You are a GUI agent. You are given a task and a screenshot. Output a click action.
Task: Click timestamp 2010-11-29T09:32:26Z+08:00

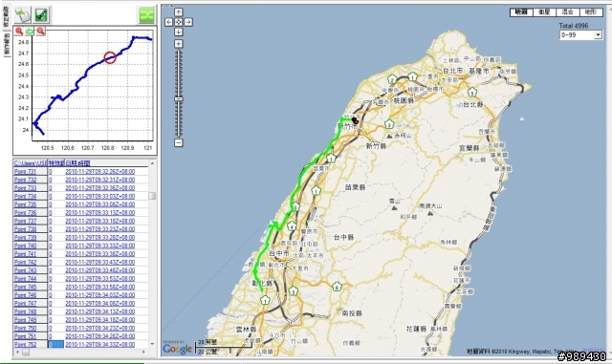[x=99, y=171]
